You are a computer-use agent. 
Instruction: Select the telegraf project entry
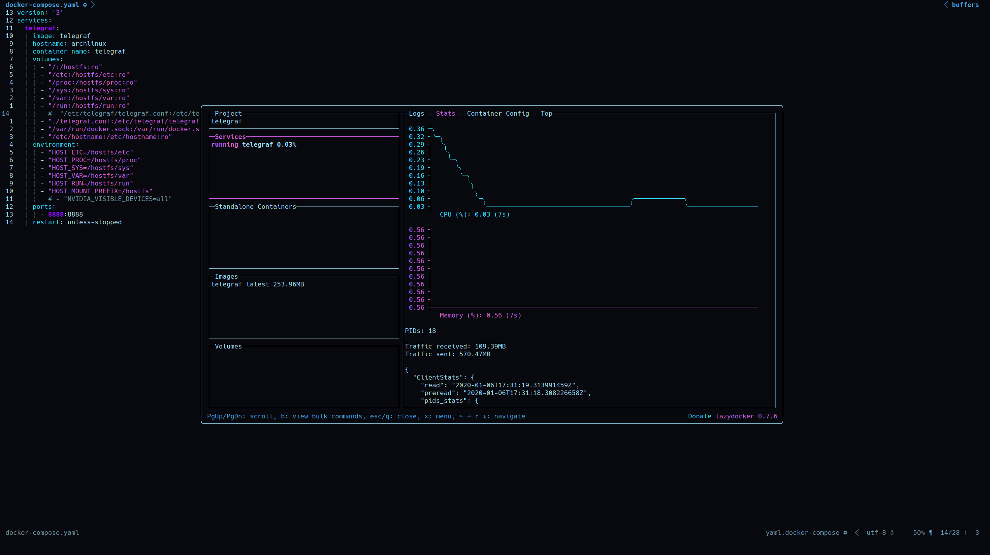coord(227,121)
